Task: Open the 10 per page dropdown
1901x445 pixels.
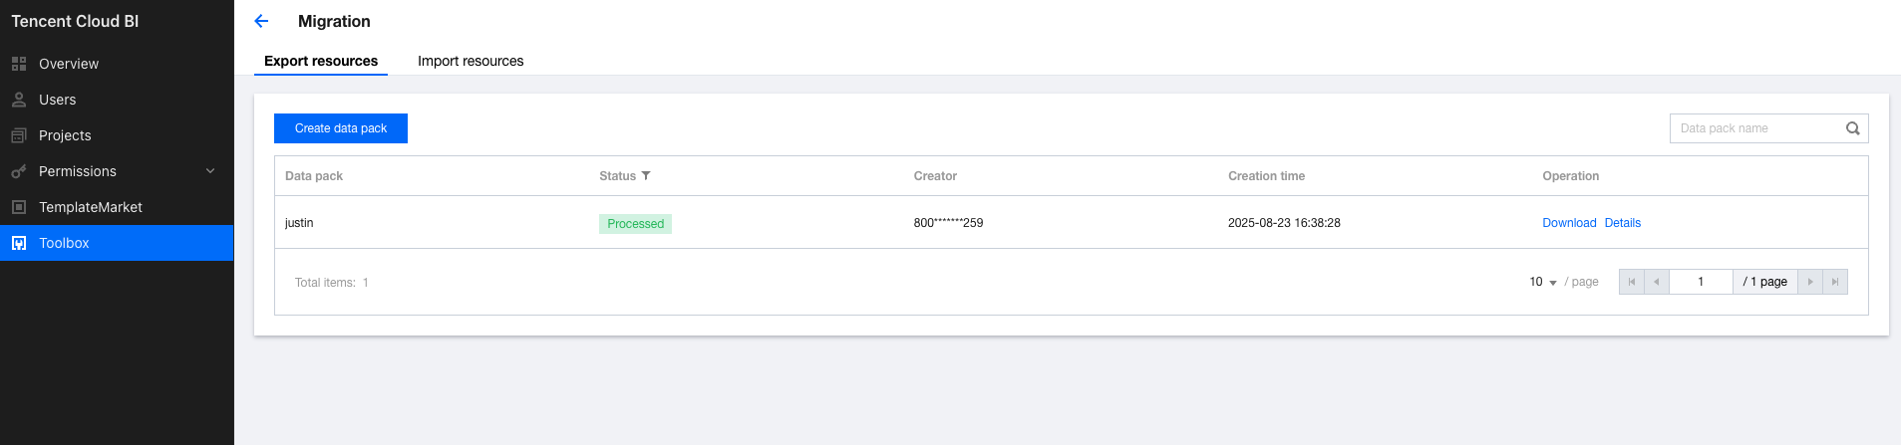Action: click(1543, 283)
